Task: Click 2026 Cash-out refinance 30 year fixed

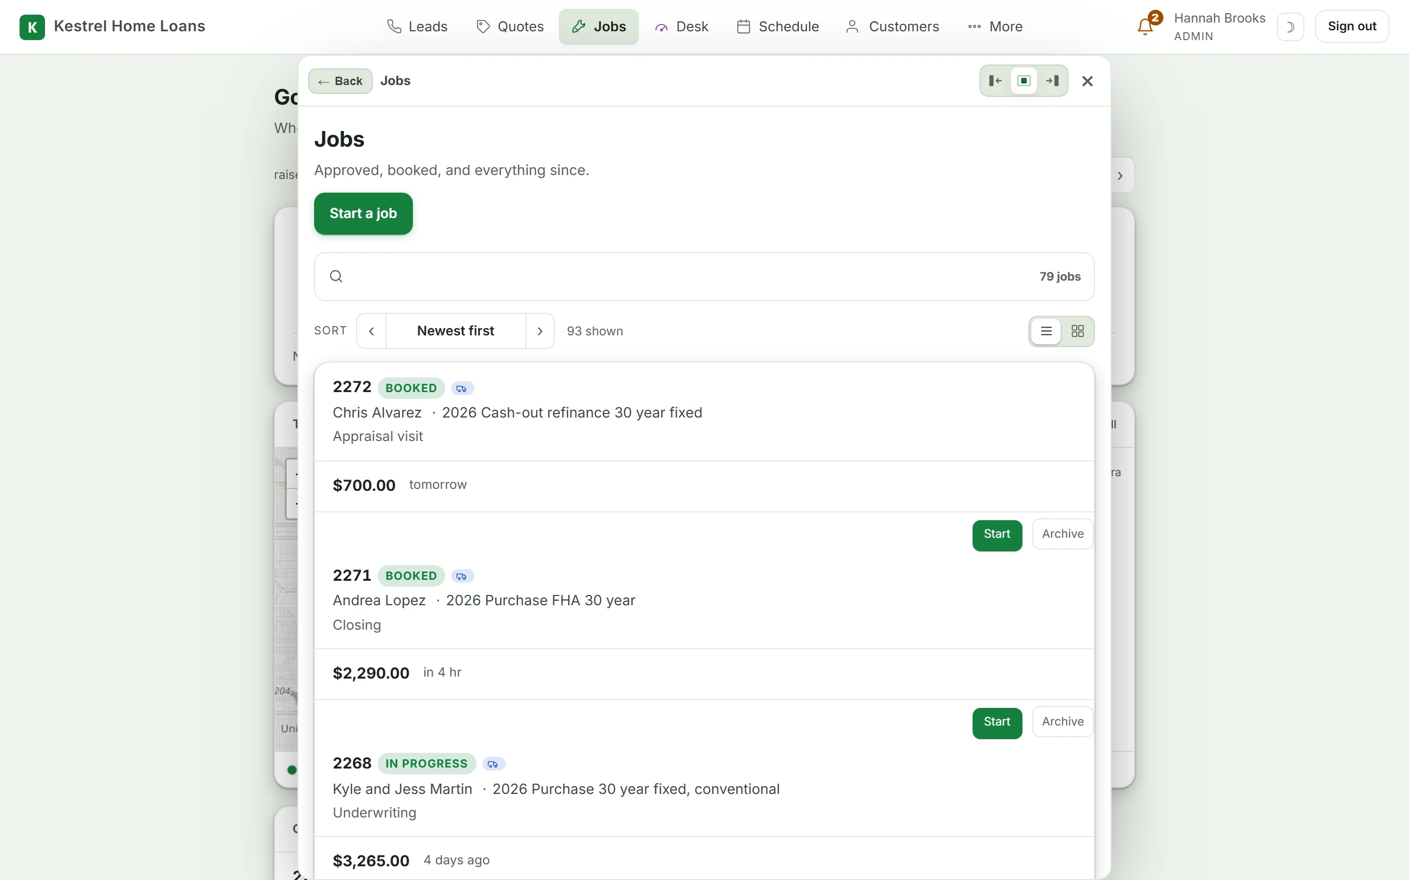Action: pos(572,413)
